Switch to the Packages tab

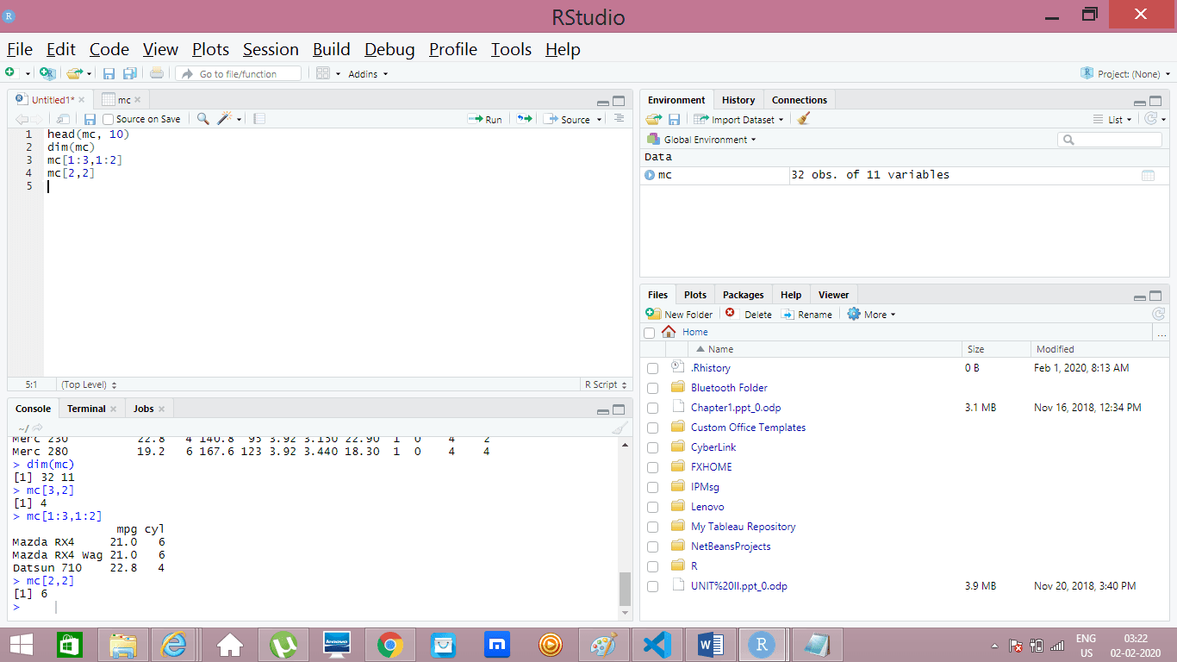[x=743, y=295]
